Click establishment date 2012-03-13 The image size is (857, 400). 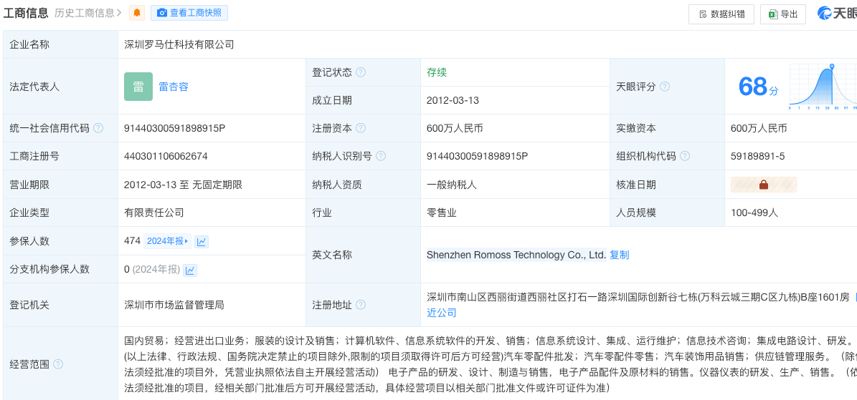[453, 100]
